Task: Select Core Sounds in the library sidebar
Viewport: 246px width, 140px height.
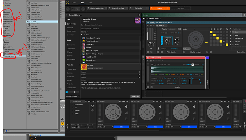Action: coord(71,24)
